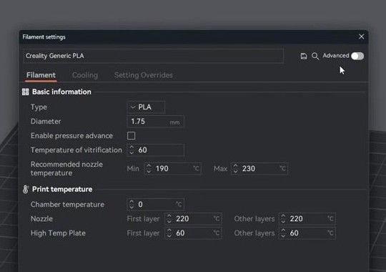The height and width of the screenshot is (272, 386).
Task: Click the Diameter field showing 1.75
Action: tap(155, 122)
